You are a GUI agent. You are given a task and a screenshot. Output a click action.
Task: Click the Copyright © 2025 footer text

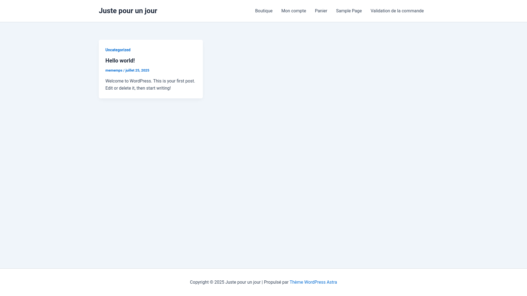[207, 282]
